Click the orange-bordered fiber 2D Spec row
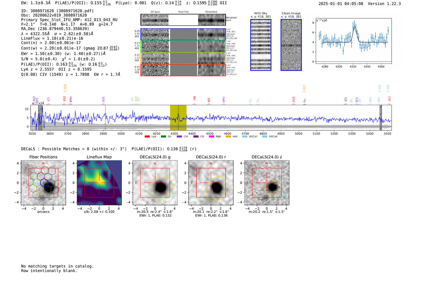422x287 pixels. [183, 58]
